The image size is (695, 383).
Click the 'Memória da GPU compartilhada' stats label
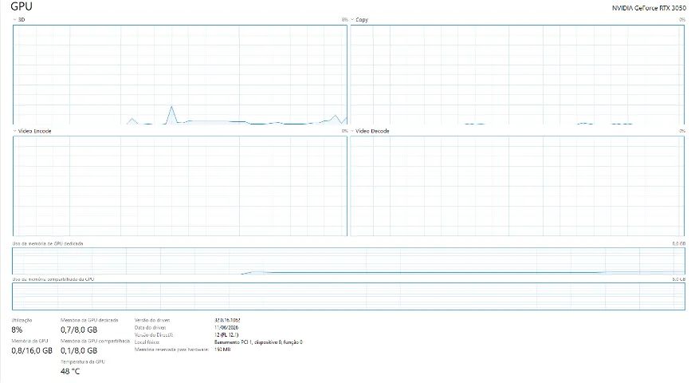point(95,341)
